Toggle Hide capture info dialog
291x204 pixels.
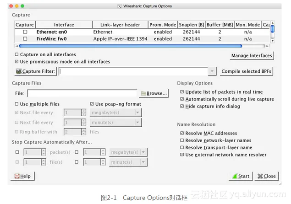182,106
